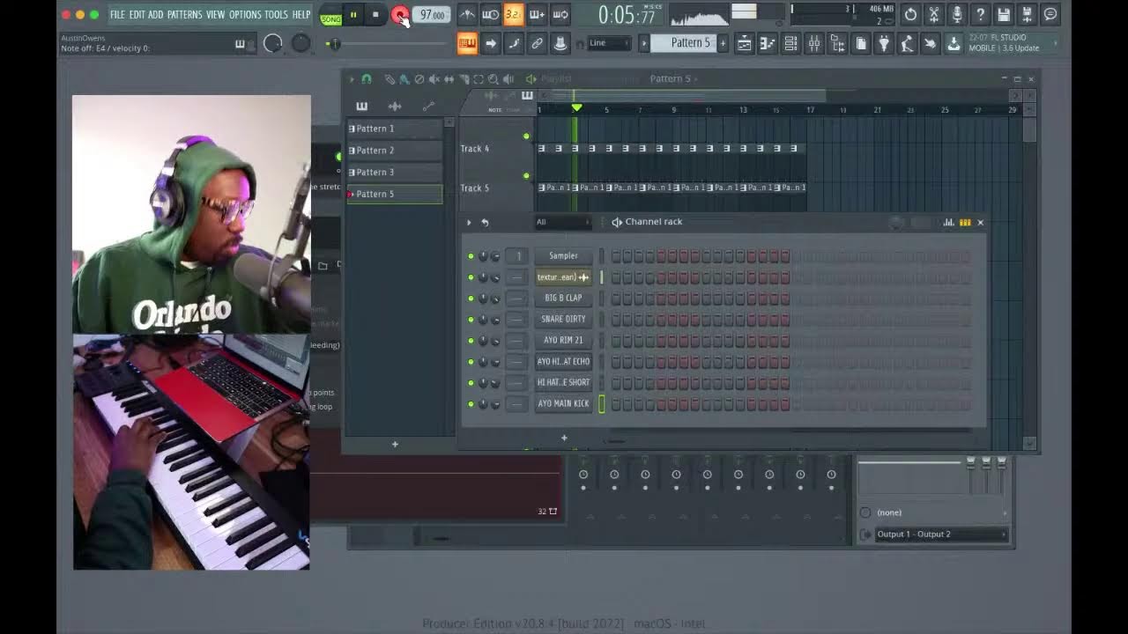Click the Zoom tool in the Playlist toolbar
1128x634 pixels.
click(494, 79)
